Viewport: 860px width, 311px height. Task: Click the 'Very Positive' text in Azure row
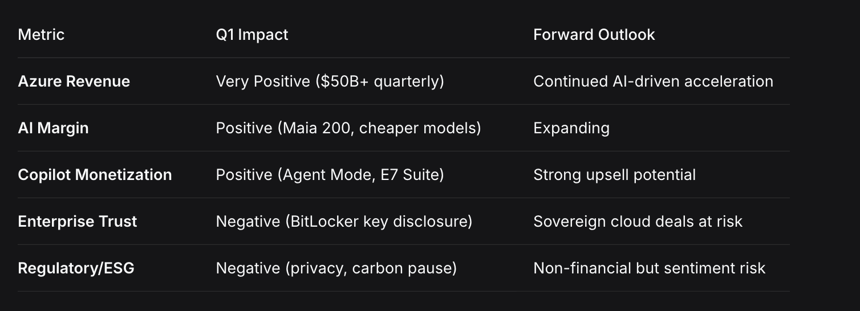tap(263, 81)
